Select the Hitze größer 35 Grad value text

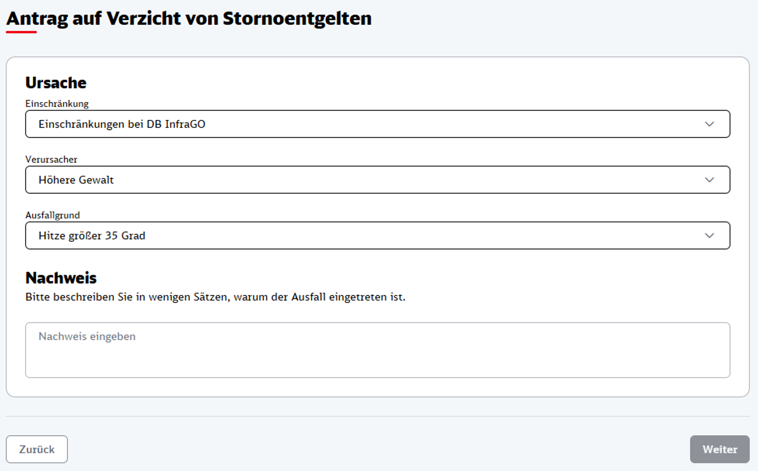92,235
